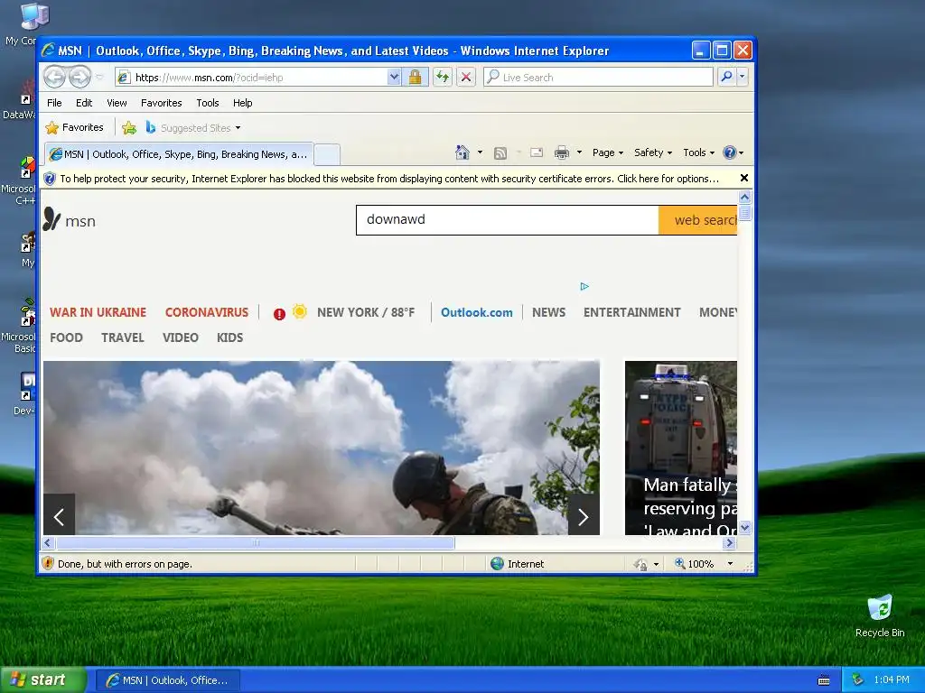Open the View menu
This screenshot has height=693, width=925.
coord(117,103)
